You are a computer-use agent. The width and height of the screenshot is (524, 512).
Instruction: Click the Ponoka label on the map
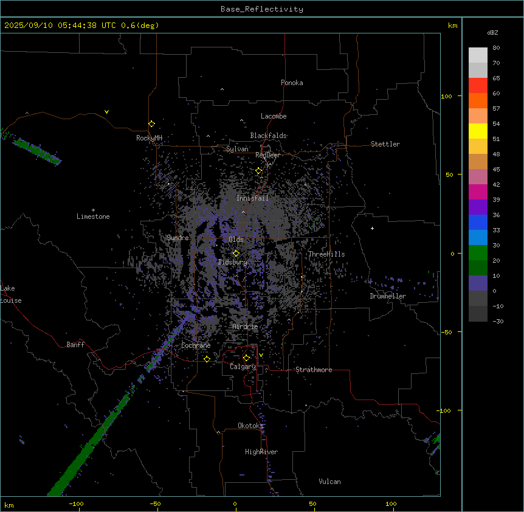tap(292, 83)
